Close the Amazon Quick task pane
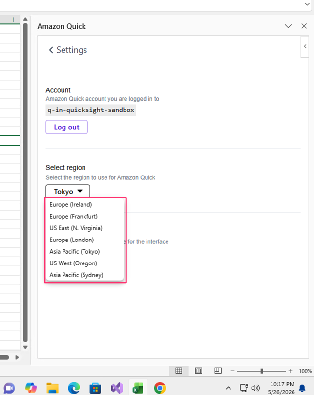 [x=304, y=26]
